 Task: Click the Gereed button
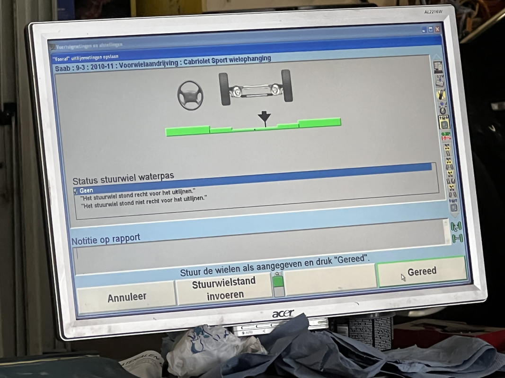click(x=422, y=272)
